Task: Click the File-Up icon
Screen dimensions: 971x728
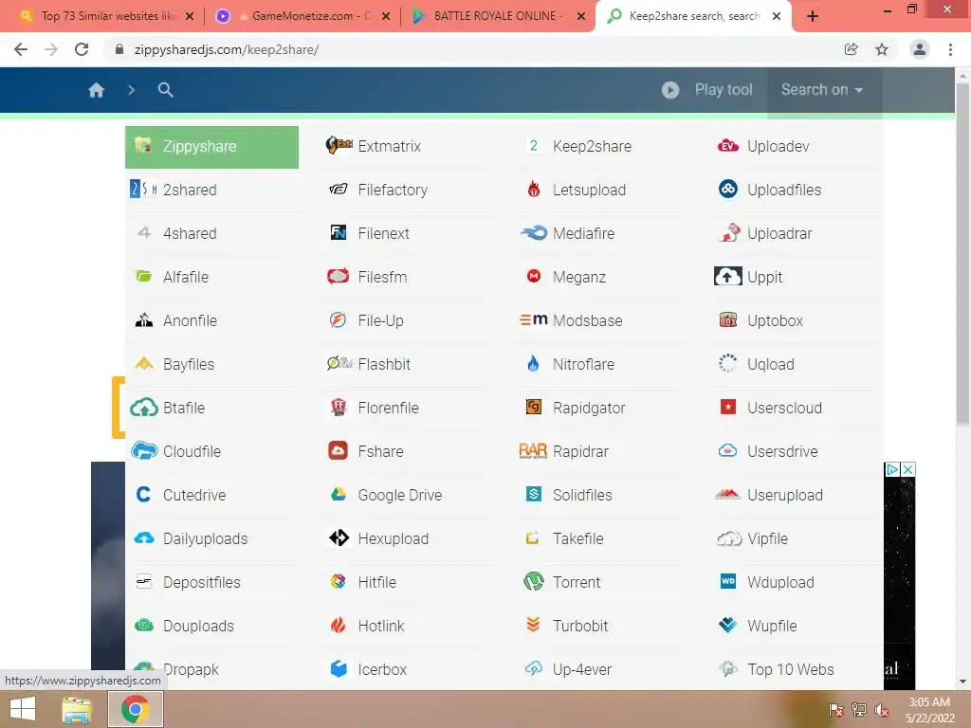Action: [x=338, y=320]
